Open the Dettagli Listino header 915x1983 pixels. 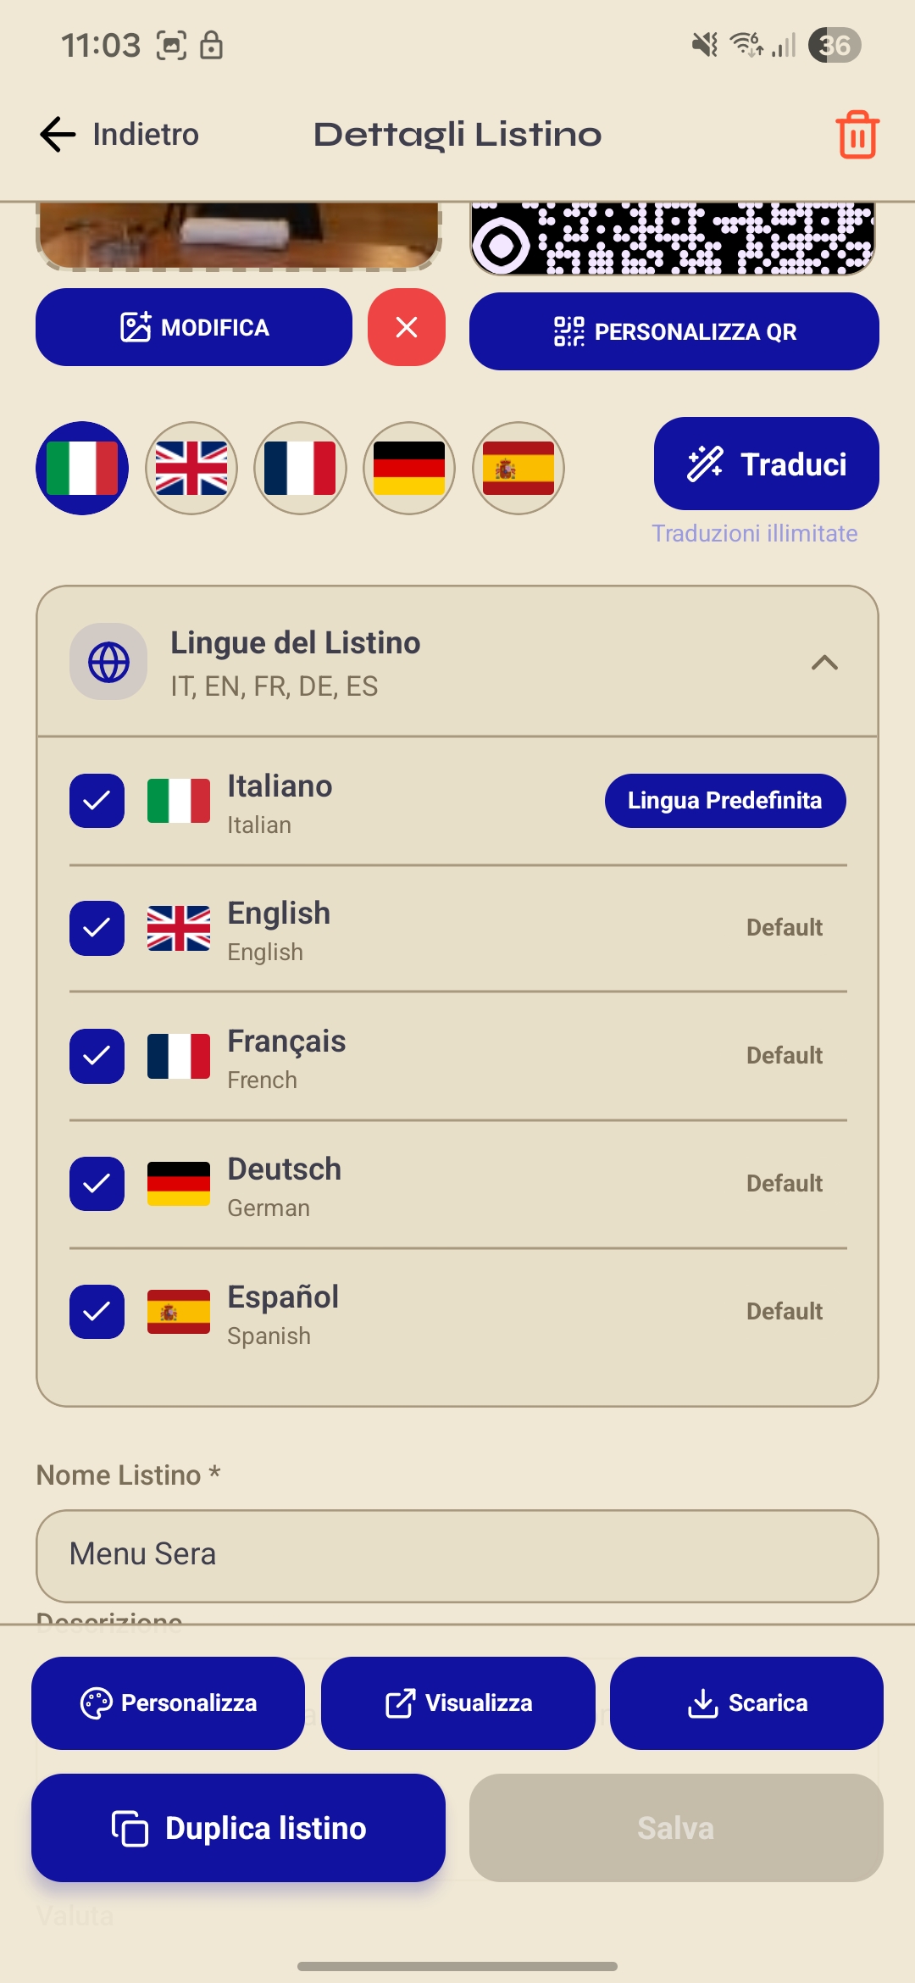pos(457,134)
